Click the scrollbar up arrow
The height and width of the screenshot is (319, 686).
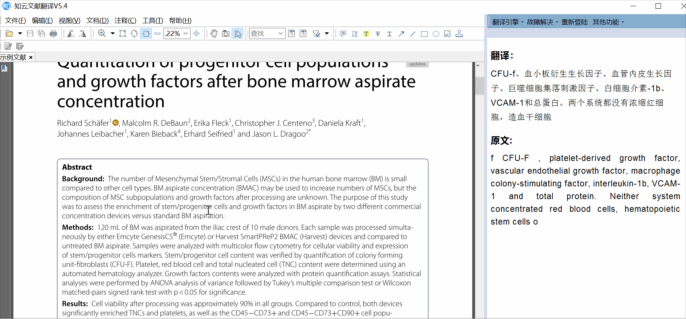coord(478,66)
